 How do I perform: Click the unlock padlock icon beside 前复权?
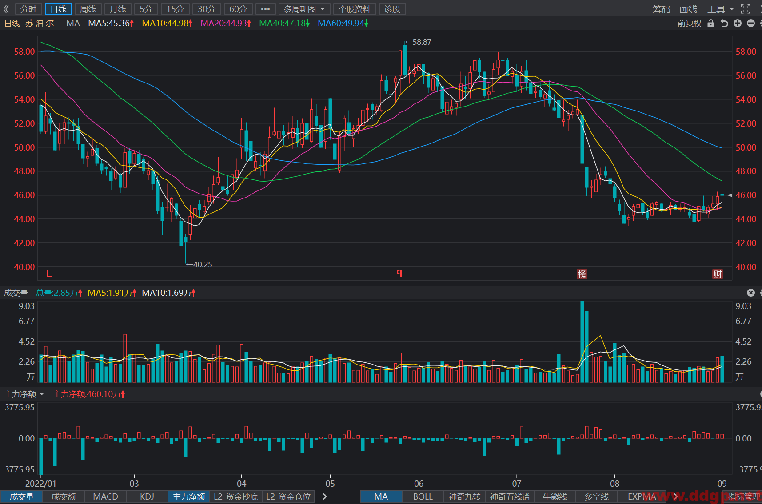tap(711, 23)
